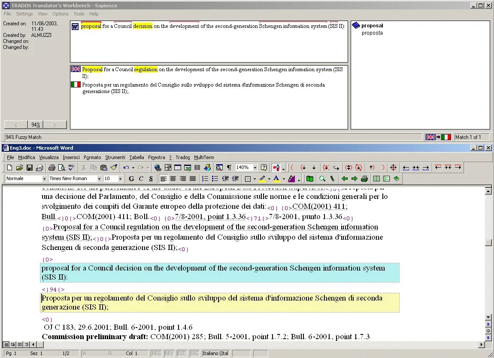This screenshot has height=358, width=494.
Task: Click Trados Copy Source icon
Action: 336,168
